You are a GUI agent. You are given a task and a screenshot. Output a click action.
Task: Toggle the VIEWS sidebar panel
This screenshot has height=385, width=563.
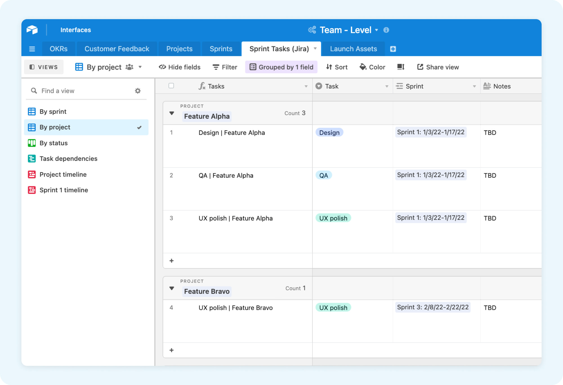pos(44,67)
